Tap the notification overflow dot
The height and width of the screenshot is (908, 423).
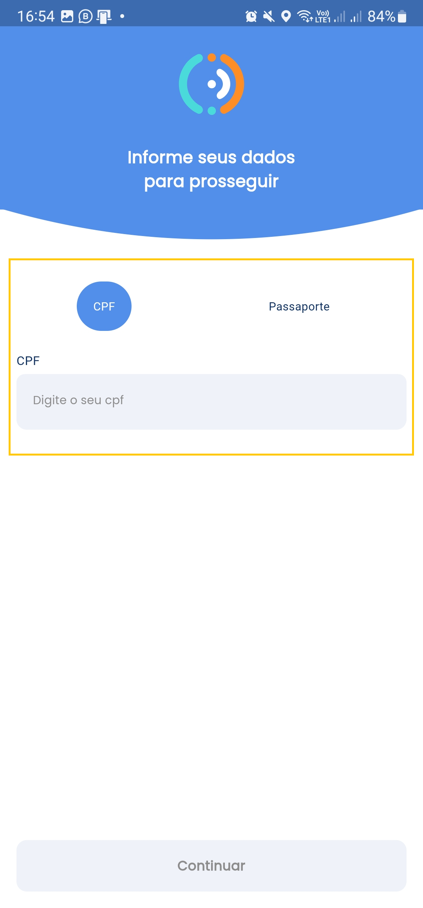click(x=122, y=16)
